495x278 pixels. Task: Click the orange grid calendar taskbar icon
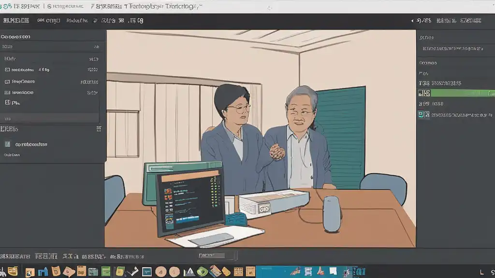pyautogui.click(x=238, y=271)
